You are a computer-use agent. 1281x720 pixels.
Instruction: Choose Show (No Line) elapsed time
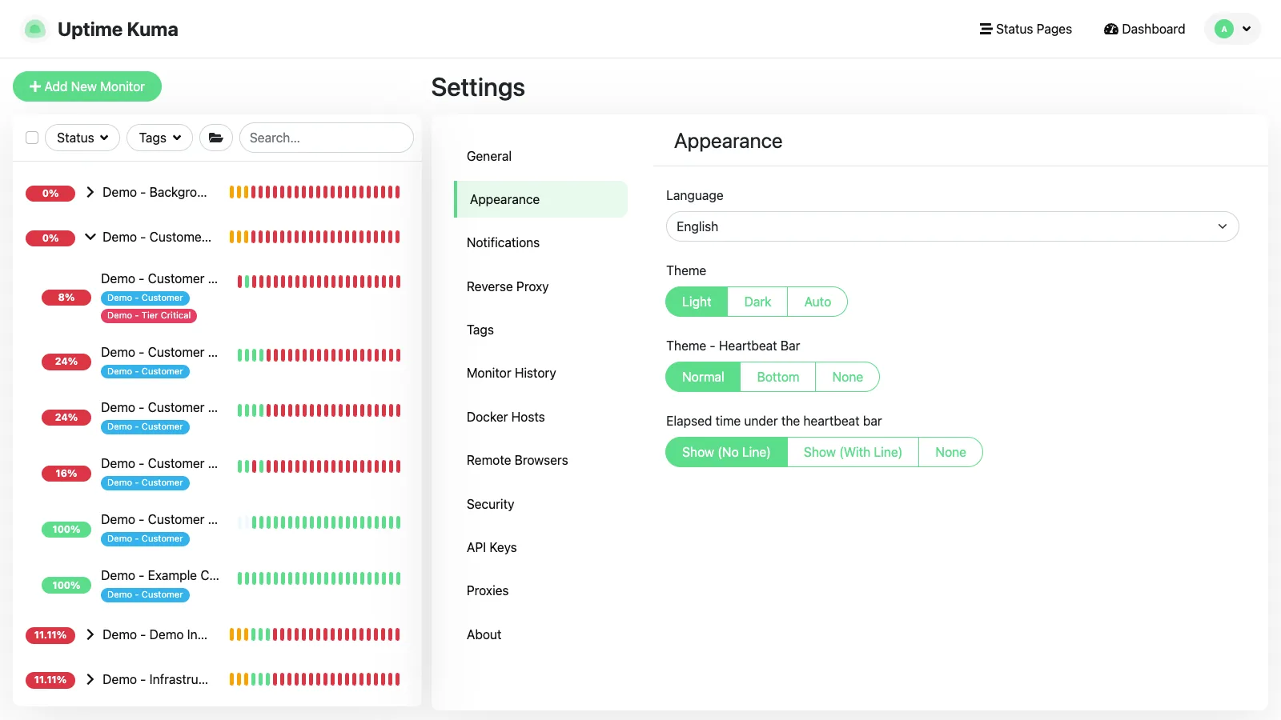pyautogui.click(x=726, y=452)
